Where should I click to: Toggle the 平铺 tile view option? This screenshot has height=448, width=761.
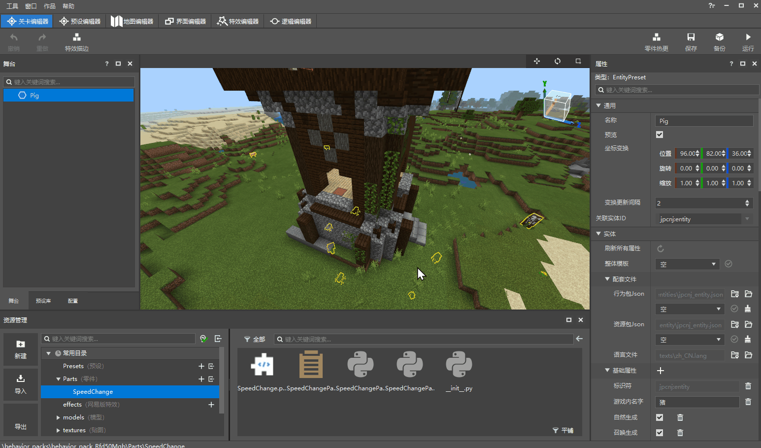pos(563,430)
